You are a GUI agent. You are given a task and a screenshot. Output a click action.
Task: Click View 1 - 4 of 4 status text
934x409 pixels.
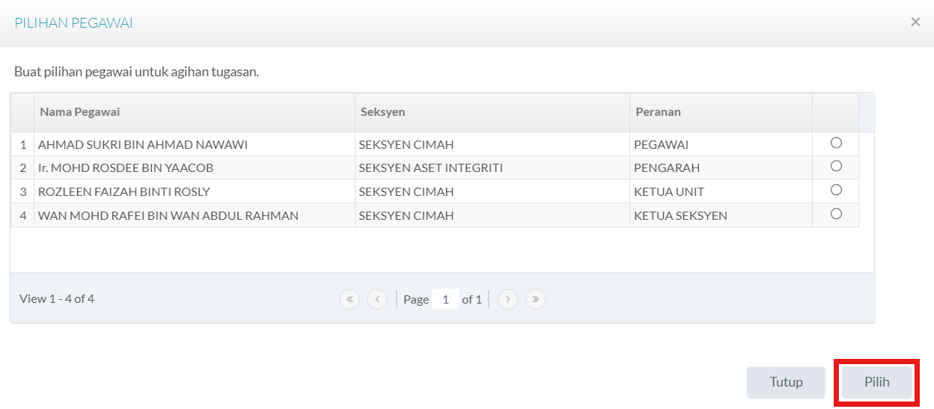pos(57,298)
